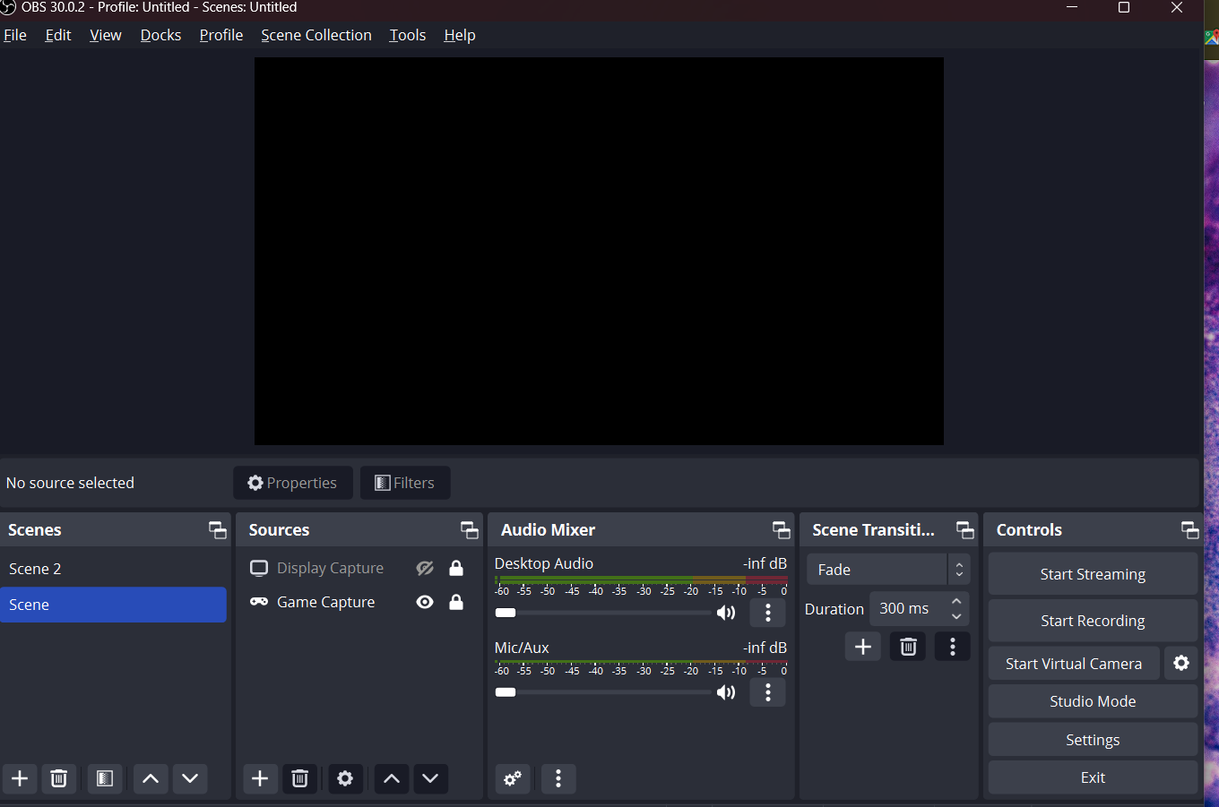This screenshot has width=1219, height=807.
Task: Open Mic/Aux options three-dot menu
Action: tap(768, 692)
